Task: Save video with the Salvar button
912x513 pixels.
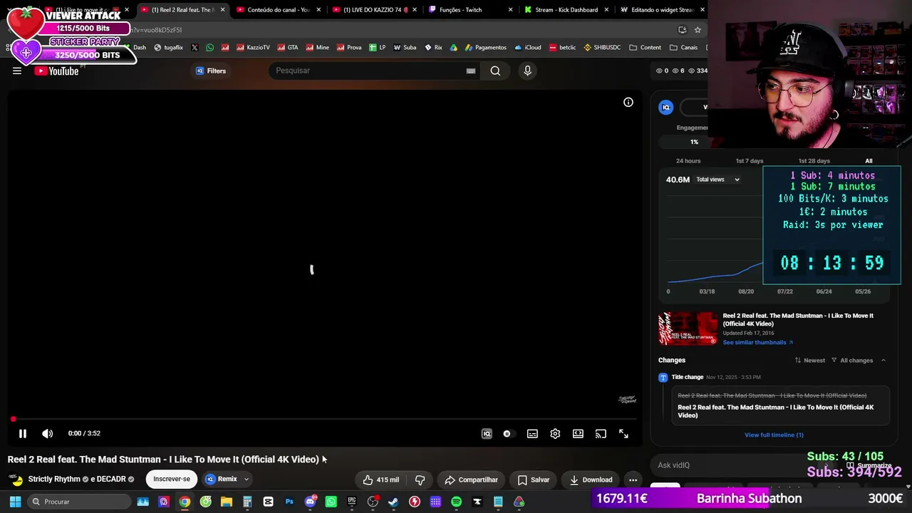Action: coord(534,480)
